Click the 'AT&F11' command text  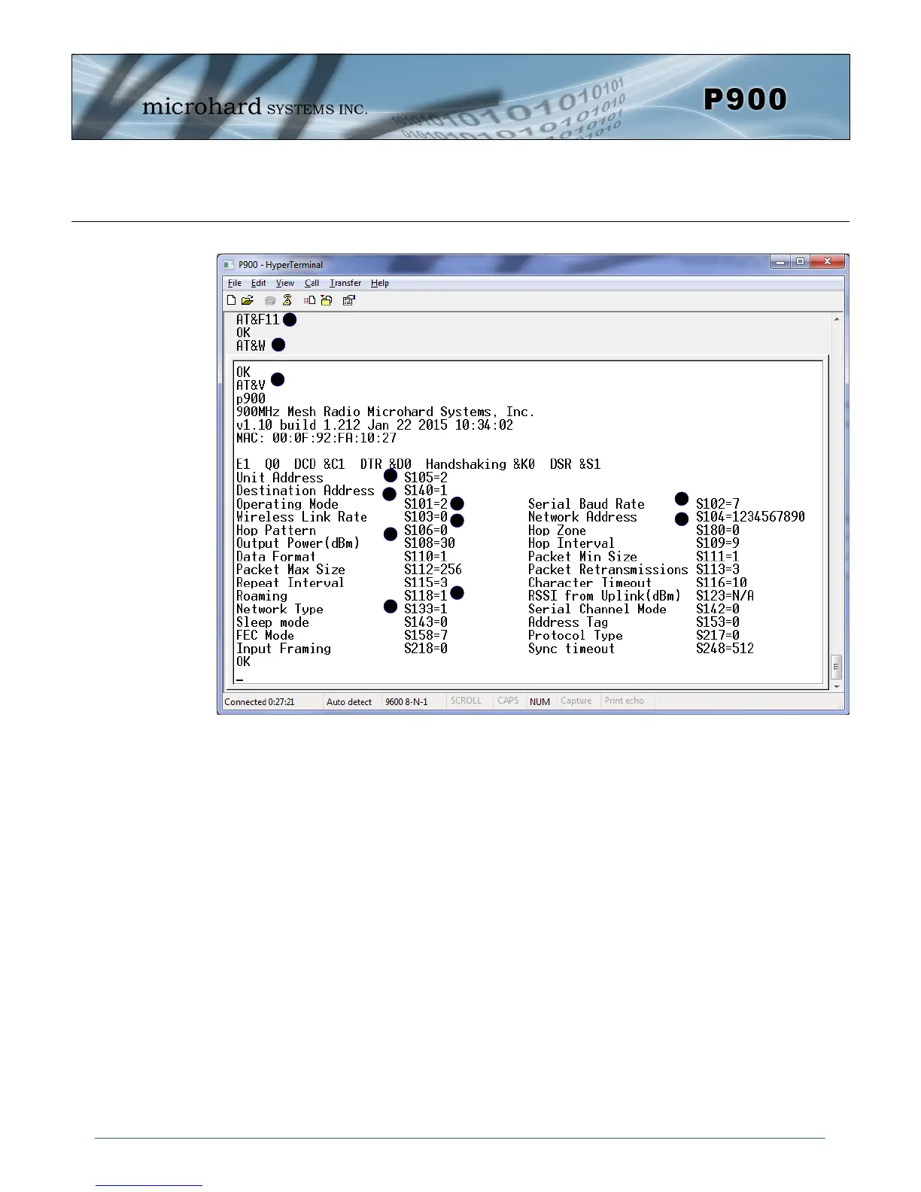(257, 320)
